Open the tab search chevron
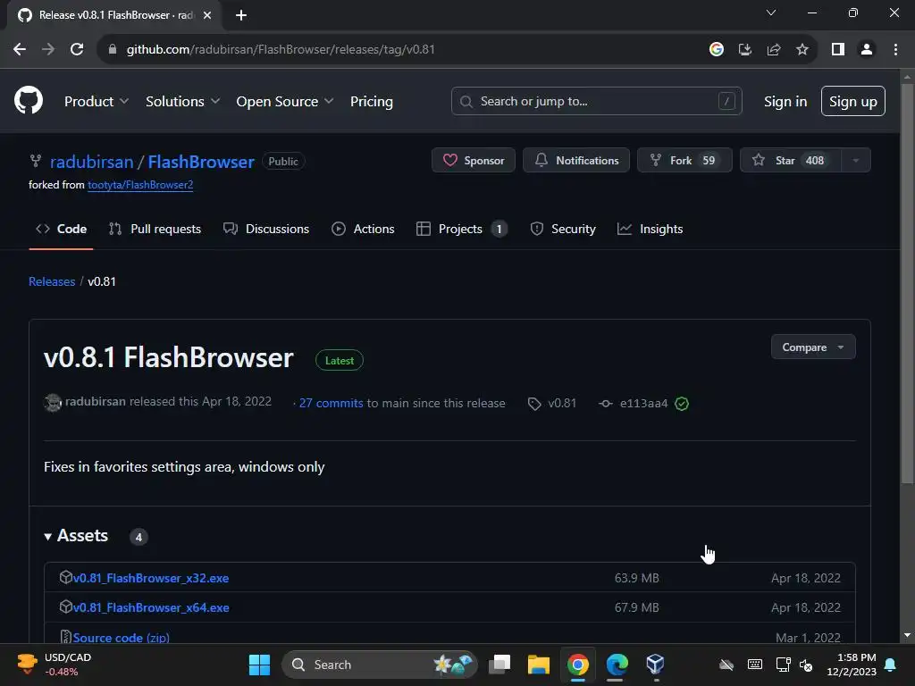Screen dimensions: 915x686 [x=771, y=13]
